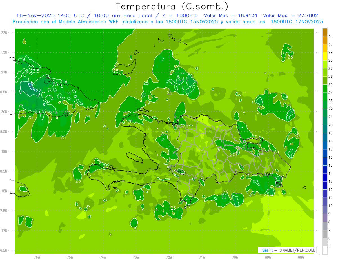Viewport: 338px width, 261px height.
Task: Click the "74W" longitude axis label
Action: tap(103, 257)
